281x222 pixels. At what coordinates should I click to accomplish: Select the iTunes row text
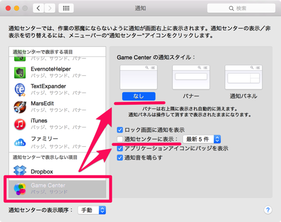point(39,121)
